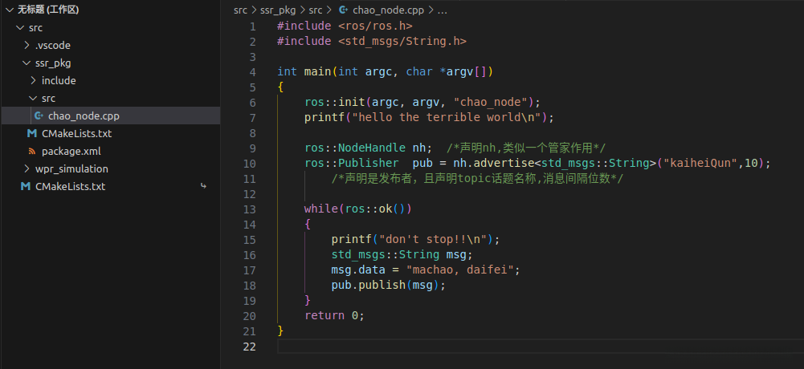Open package.xml from the file tree
This screenshot has height=369, width=804.
click(71, 152)
